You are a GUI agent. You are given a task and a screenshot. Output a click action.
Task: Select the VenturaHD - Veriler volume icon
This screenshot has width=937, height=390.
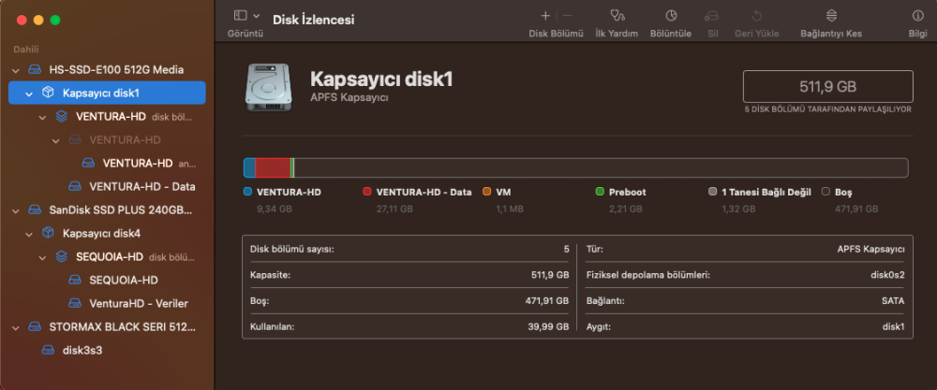point(74,304)
